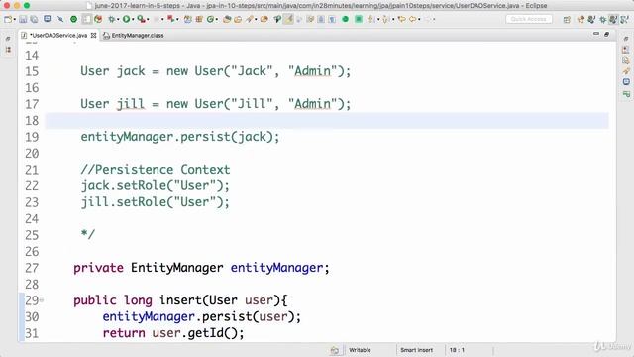Click the New Java Class icon
This screenshot has height=357, width=634.
210,19
